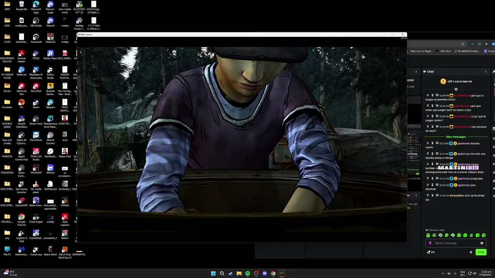Open Ronald McDonalds bookmark
Screen dimensions: 495x278
(x=466, y=51)
